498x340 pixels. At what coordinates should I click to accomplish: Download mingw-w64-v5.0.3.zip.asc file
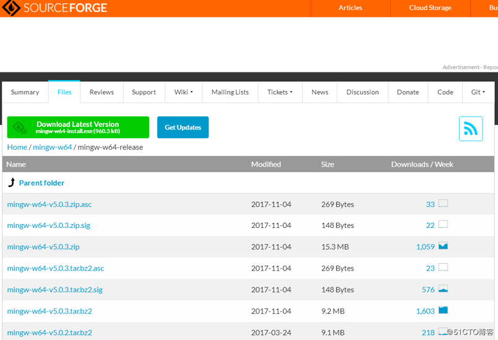click(49, 204)
